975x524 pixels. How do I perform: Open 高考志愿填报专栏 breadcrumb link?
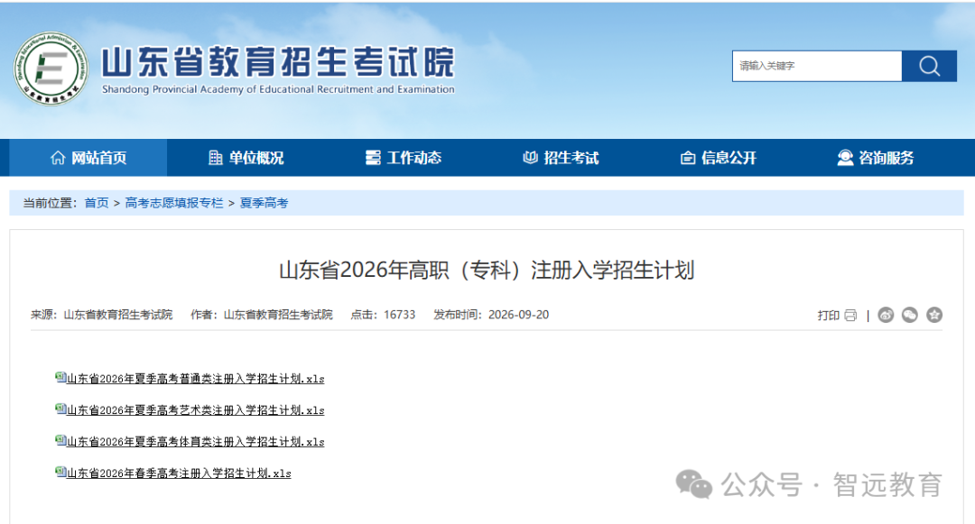174,203
